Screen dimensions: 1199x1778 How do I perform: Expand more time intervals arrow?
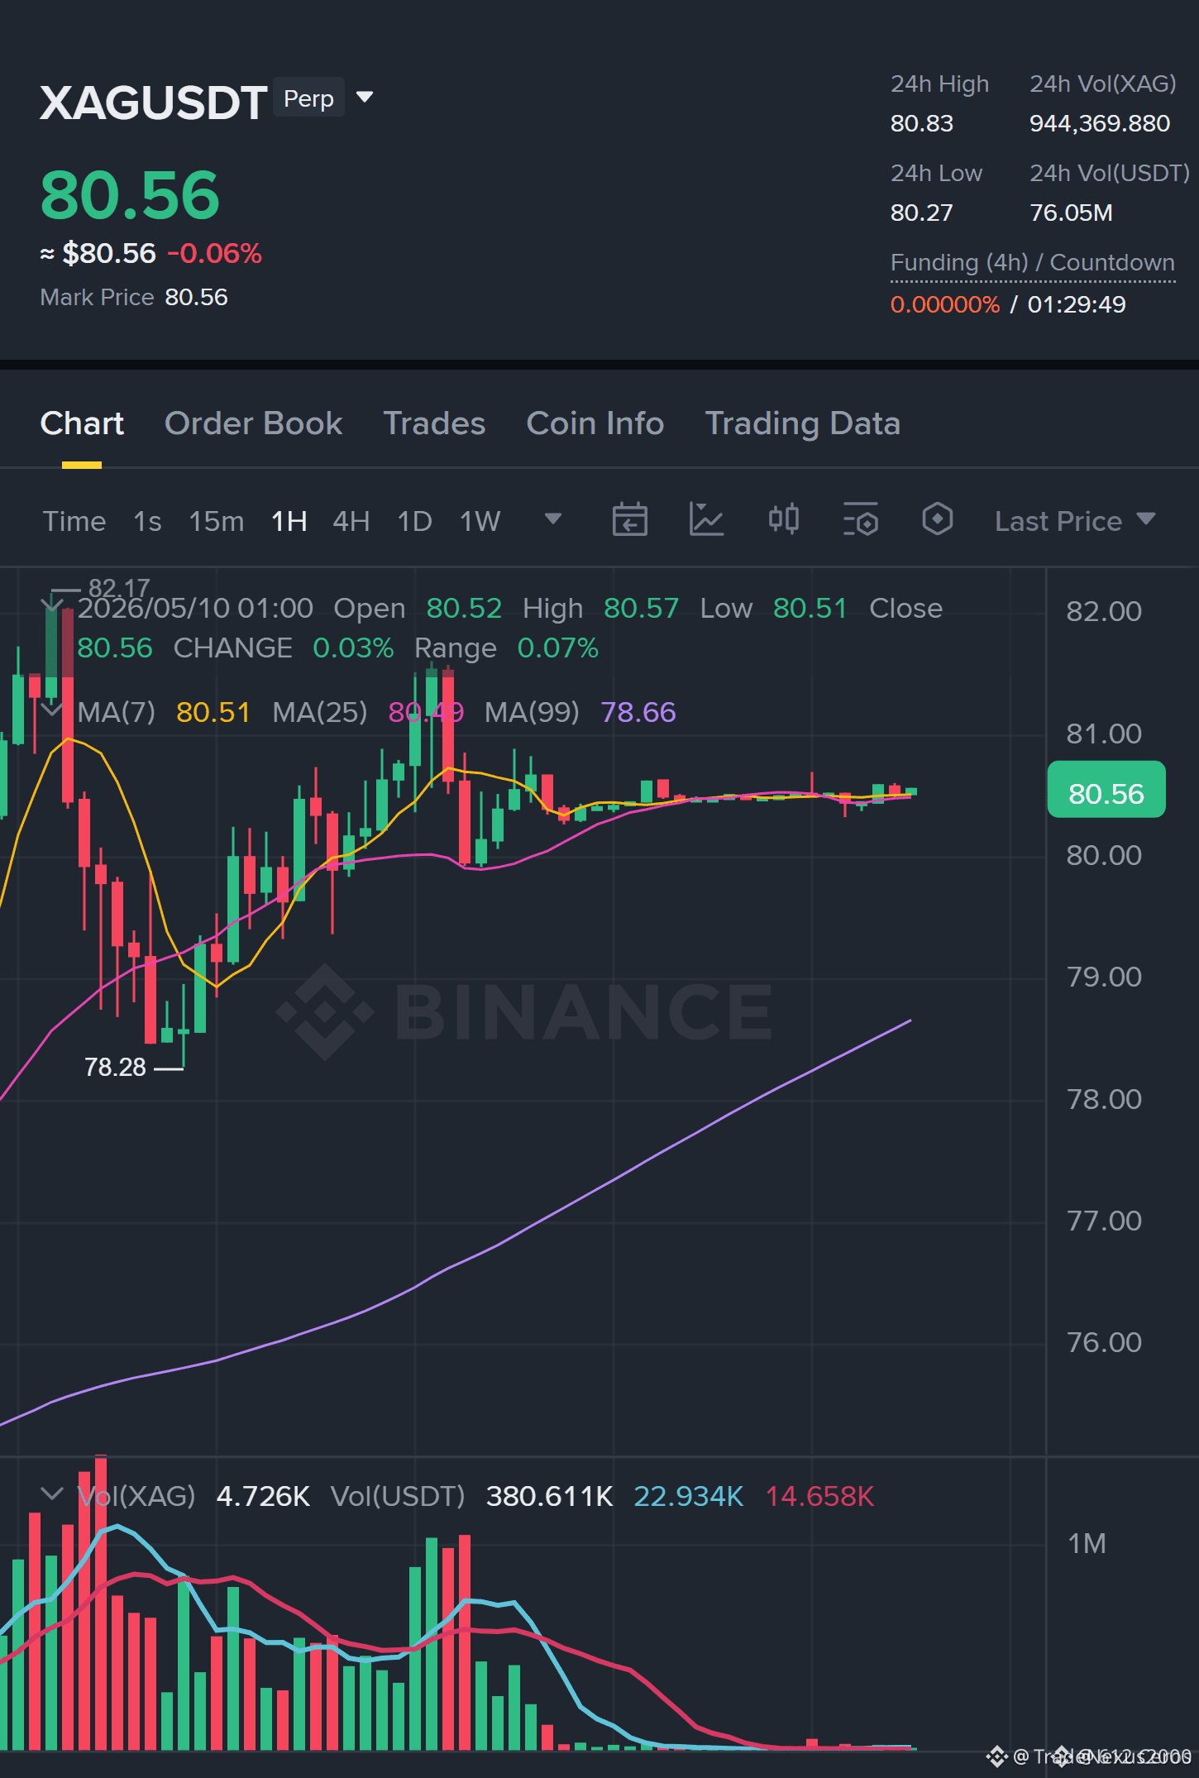pos(553,519)
